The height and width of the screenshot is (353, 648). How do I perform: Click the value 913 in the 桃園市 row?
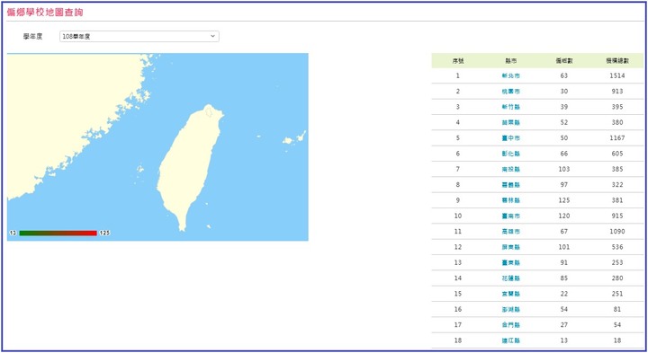click(617, 91)
